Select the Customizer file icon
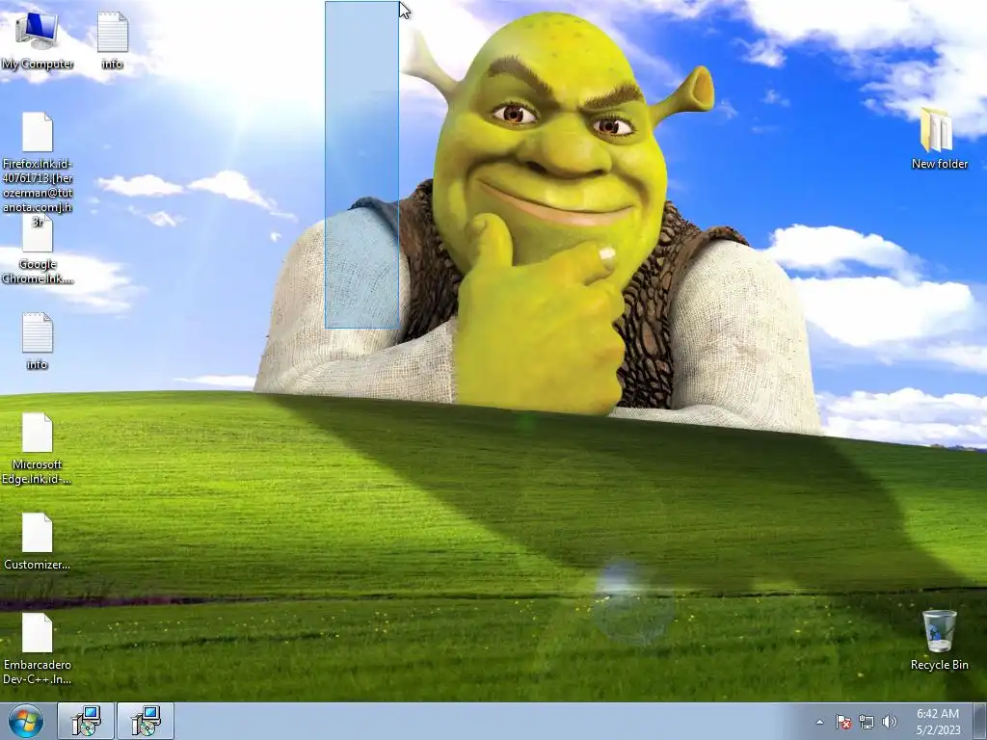Screen dimensions: 987x740 coord(38,542)
